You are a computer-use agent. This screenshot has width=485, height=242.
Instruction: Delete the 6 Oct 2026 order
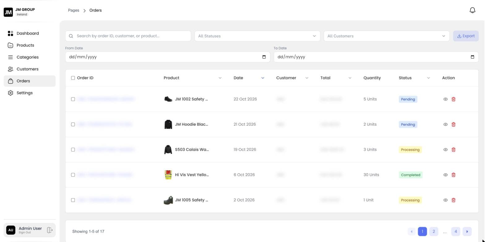453,175
